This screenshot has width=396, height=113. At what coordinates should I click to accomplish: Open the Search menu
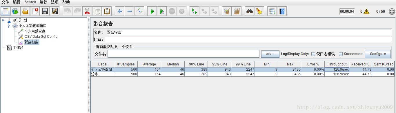(30, 2)
